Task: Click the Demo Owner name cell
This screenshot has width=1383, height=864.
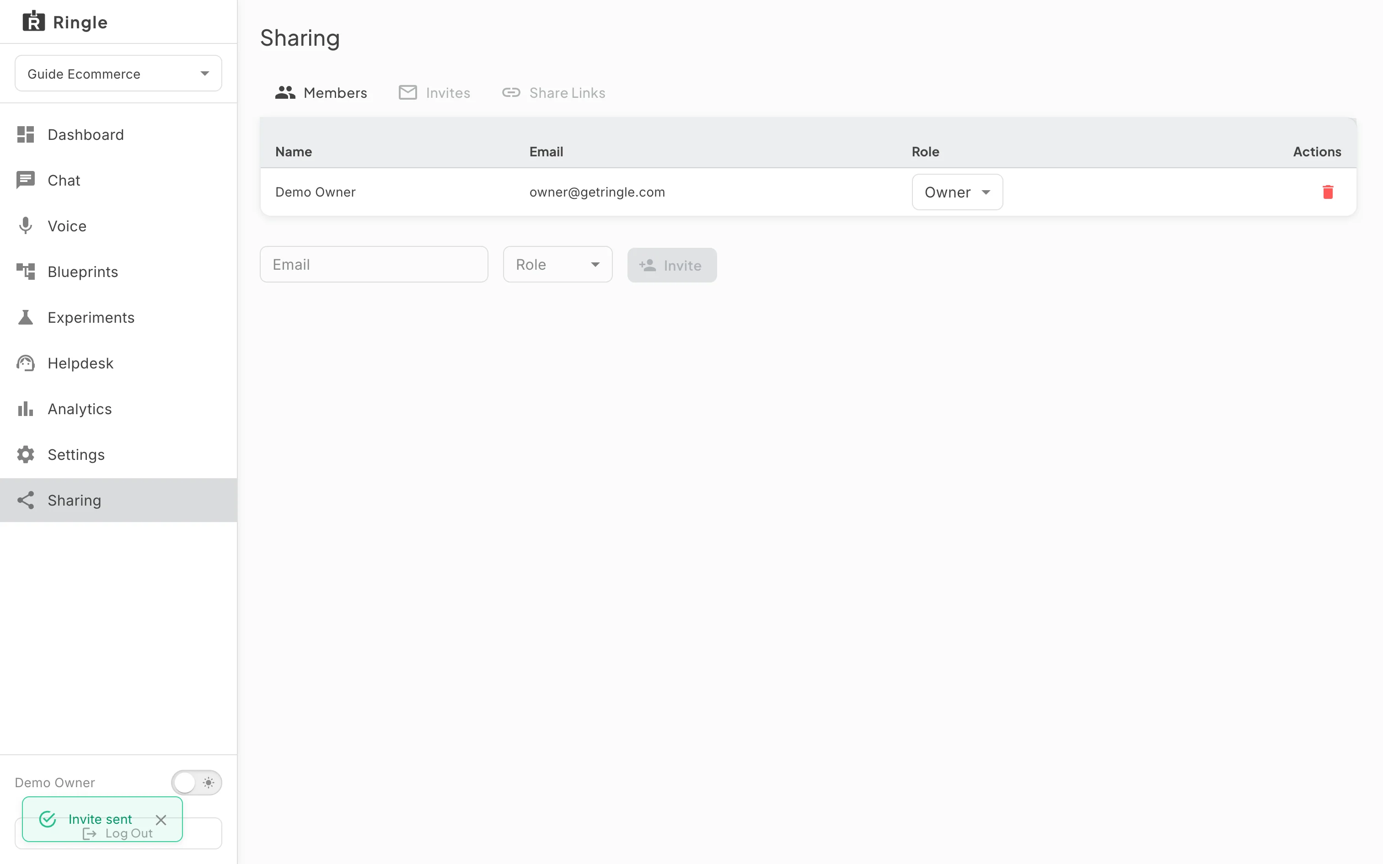Action: (316, 192)
